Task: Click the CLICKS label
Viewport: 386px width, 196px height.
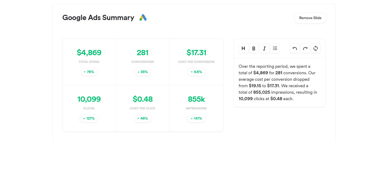Action: [x=89, y=108]
